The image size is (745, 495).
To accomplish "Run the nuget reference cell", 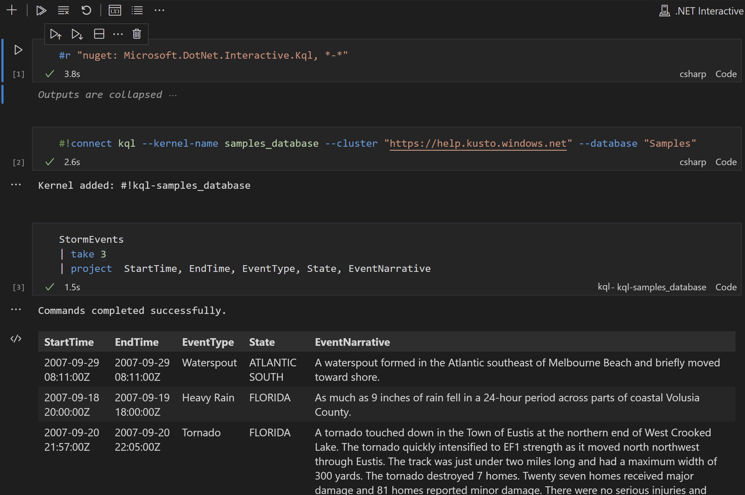I will 18,50.
